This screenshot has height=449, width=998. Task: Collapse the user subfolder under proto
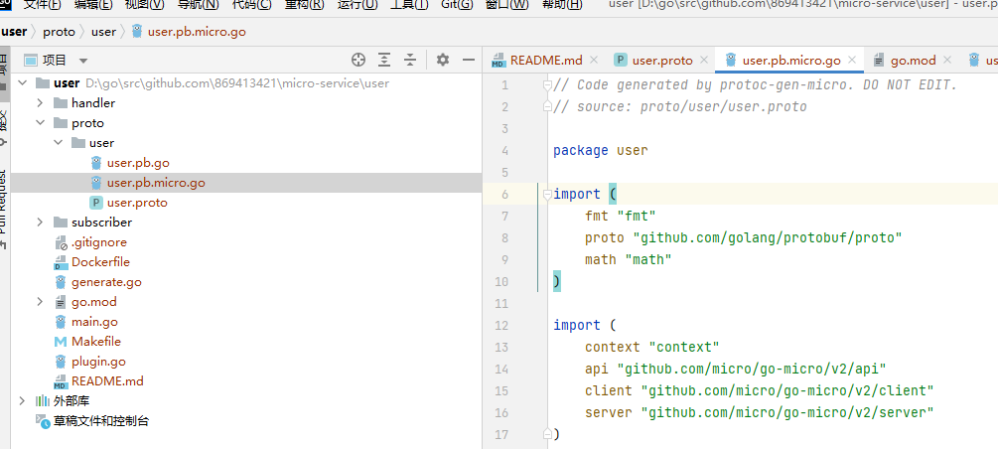tap(58, 143)
